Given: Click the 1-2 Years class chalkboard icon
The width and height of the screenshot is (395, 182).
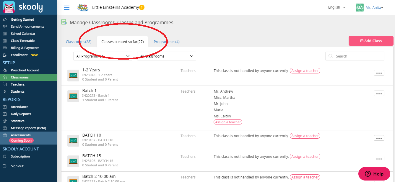Looking at the screenshot, I should pyautogui.click(x=73, y=76).
